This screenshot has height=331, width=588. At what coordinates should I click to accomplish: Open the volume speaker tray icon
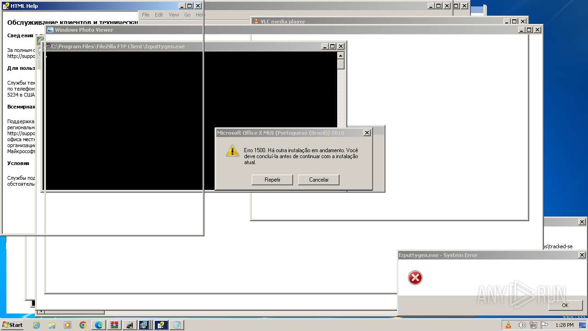tap(522, 325)
